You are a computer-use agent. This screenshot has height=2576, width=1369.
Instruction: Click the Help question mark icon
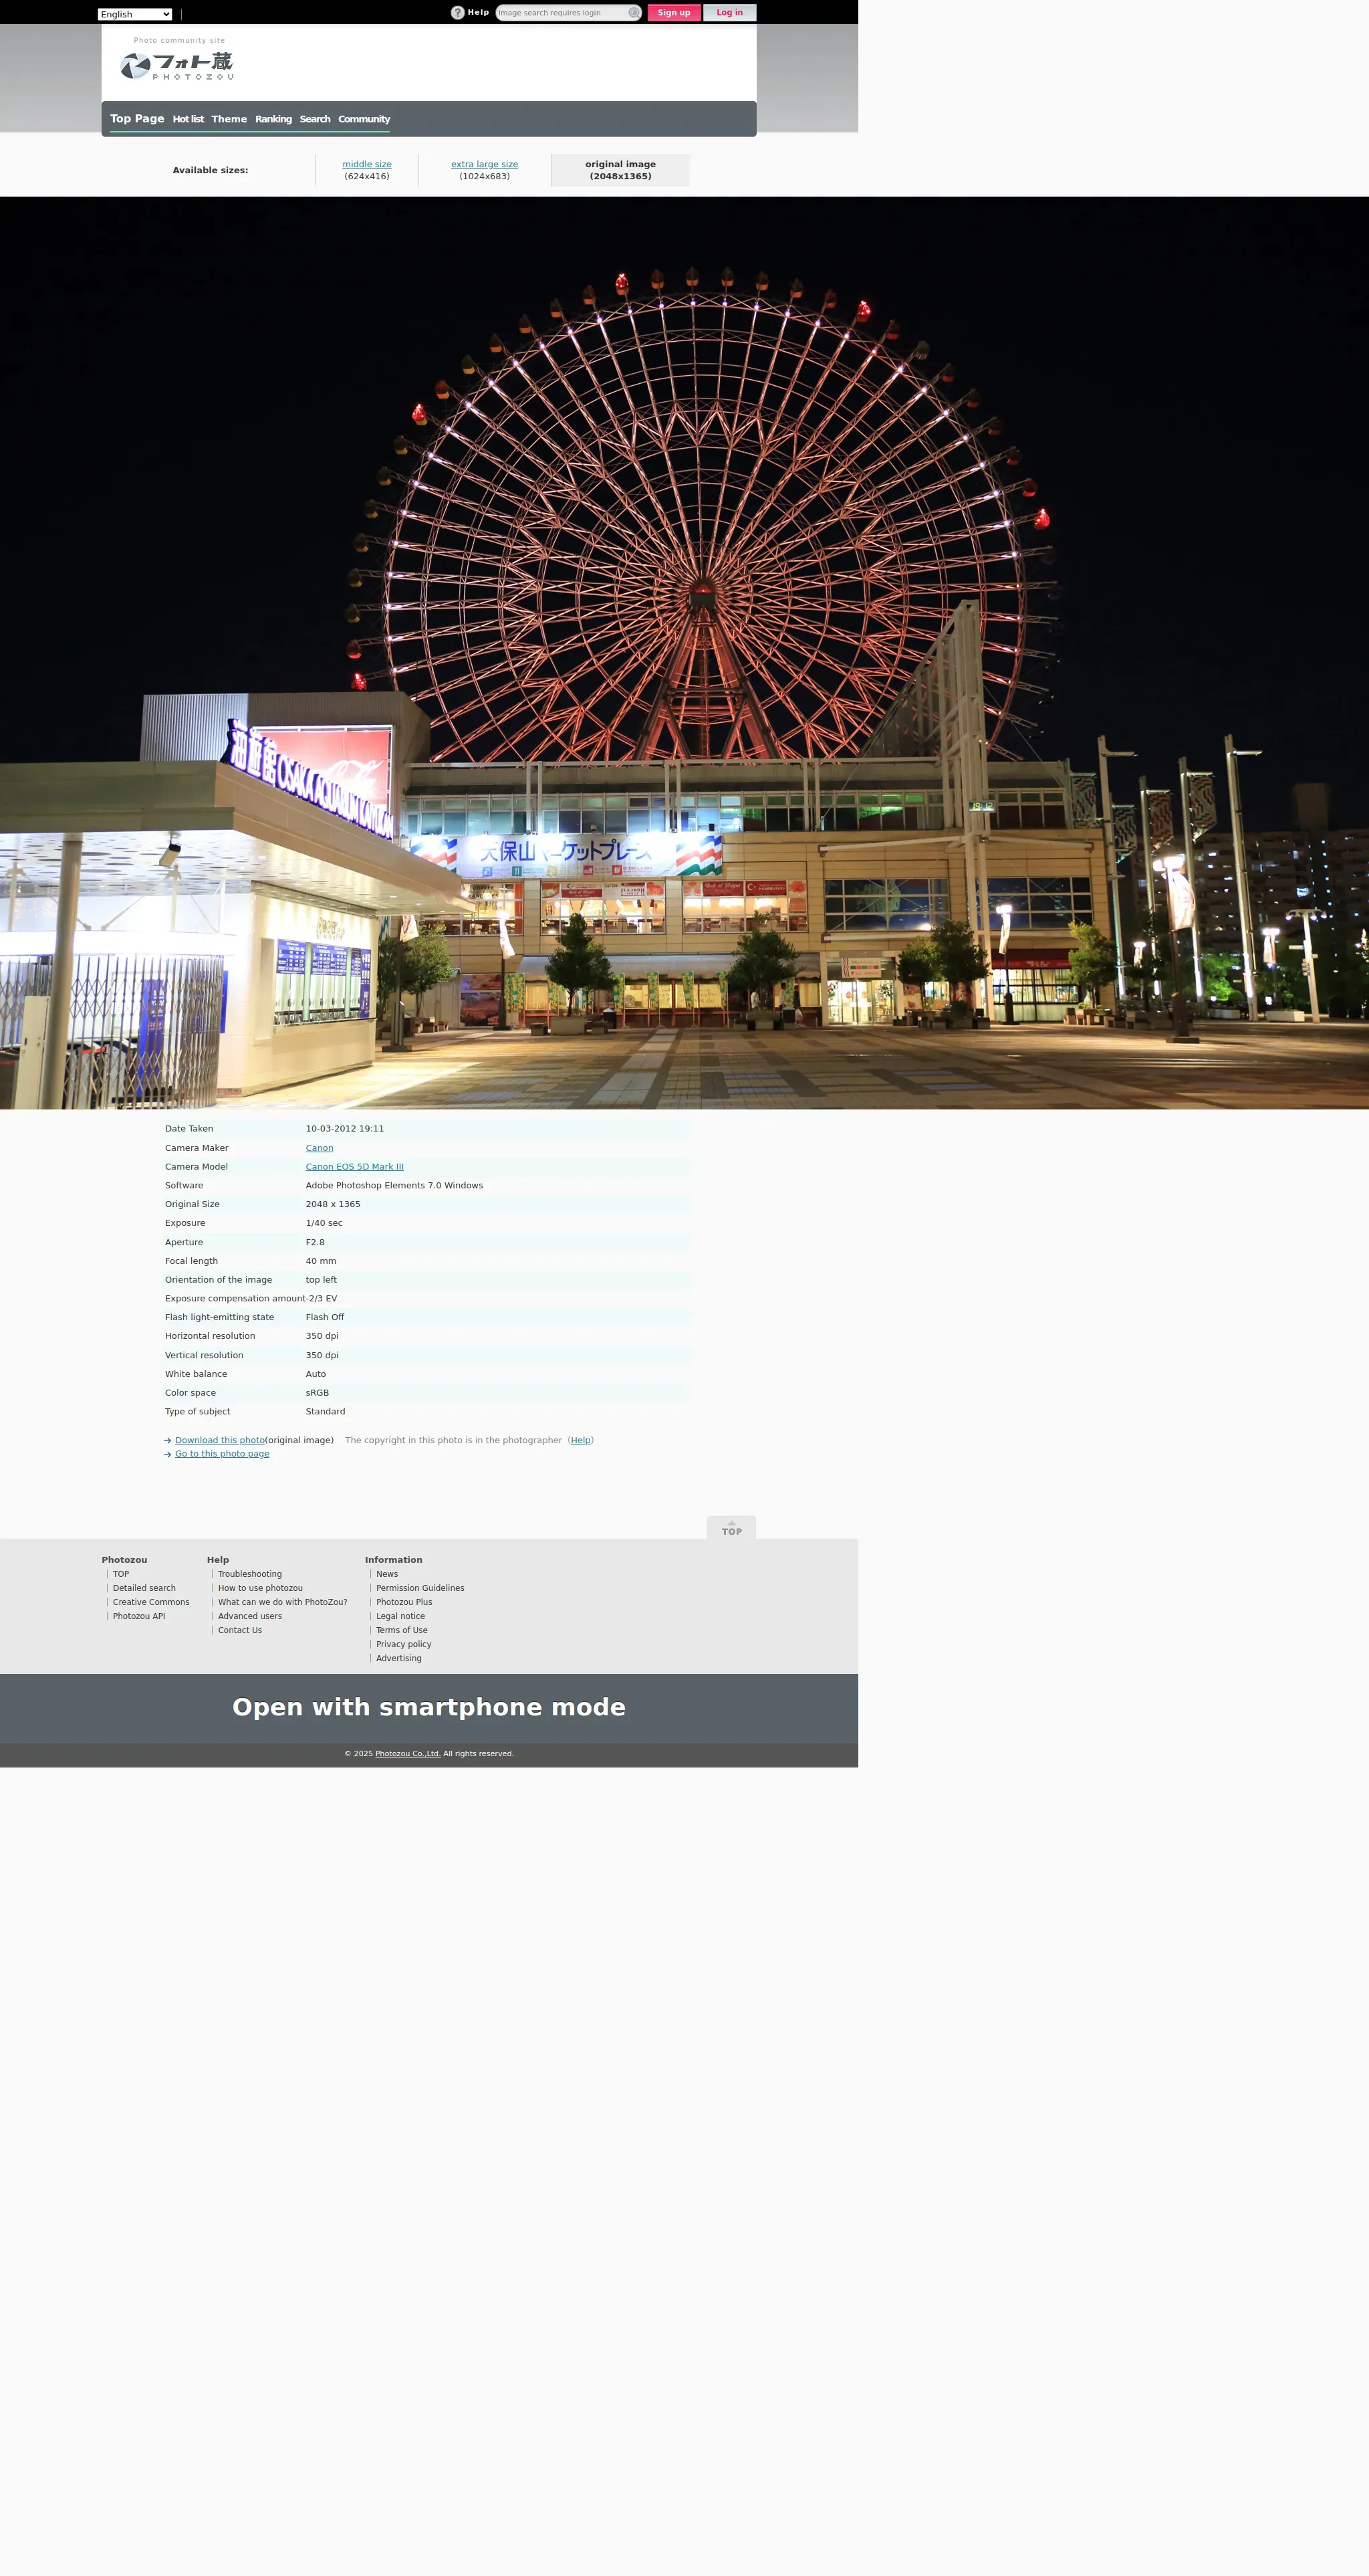458,13
